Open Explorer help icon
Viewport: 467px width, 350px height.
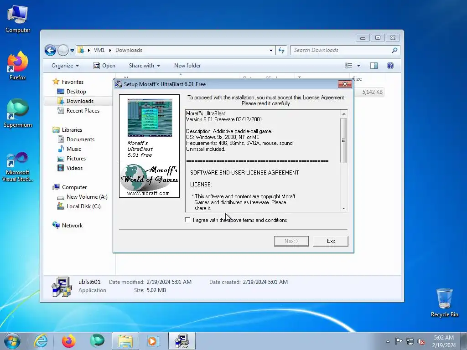point(390,66)
